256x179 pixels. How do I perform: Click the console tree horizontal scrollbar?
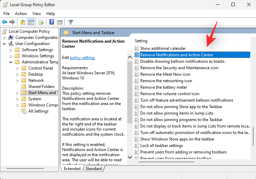click(x=25, y=168)
